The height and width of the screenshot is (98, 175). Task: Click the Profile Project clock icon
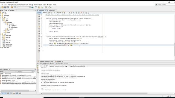pos(49,7)
